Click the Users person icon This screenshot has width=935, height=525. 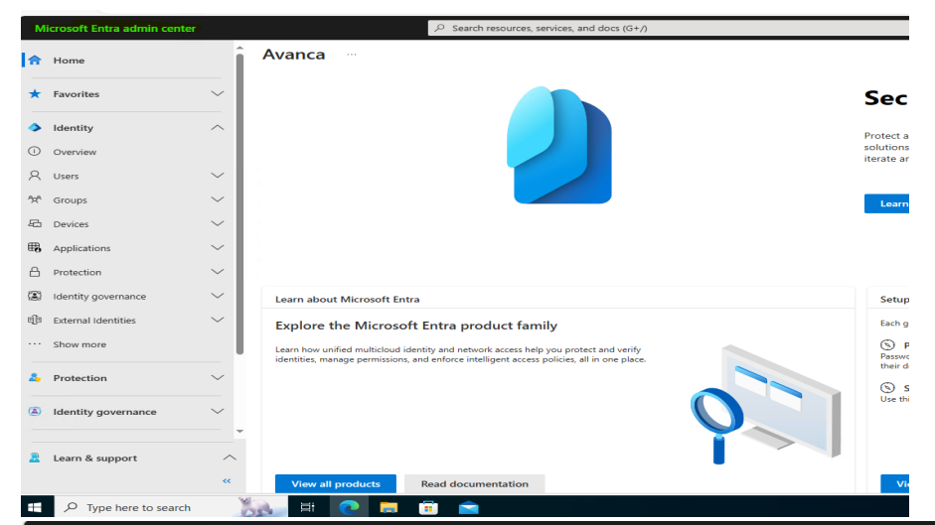[35, 176]
